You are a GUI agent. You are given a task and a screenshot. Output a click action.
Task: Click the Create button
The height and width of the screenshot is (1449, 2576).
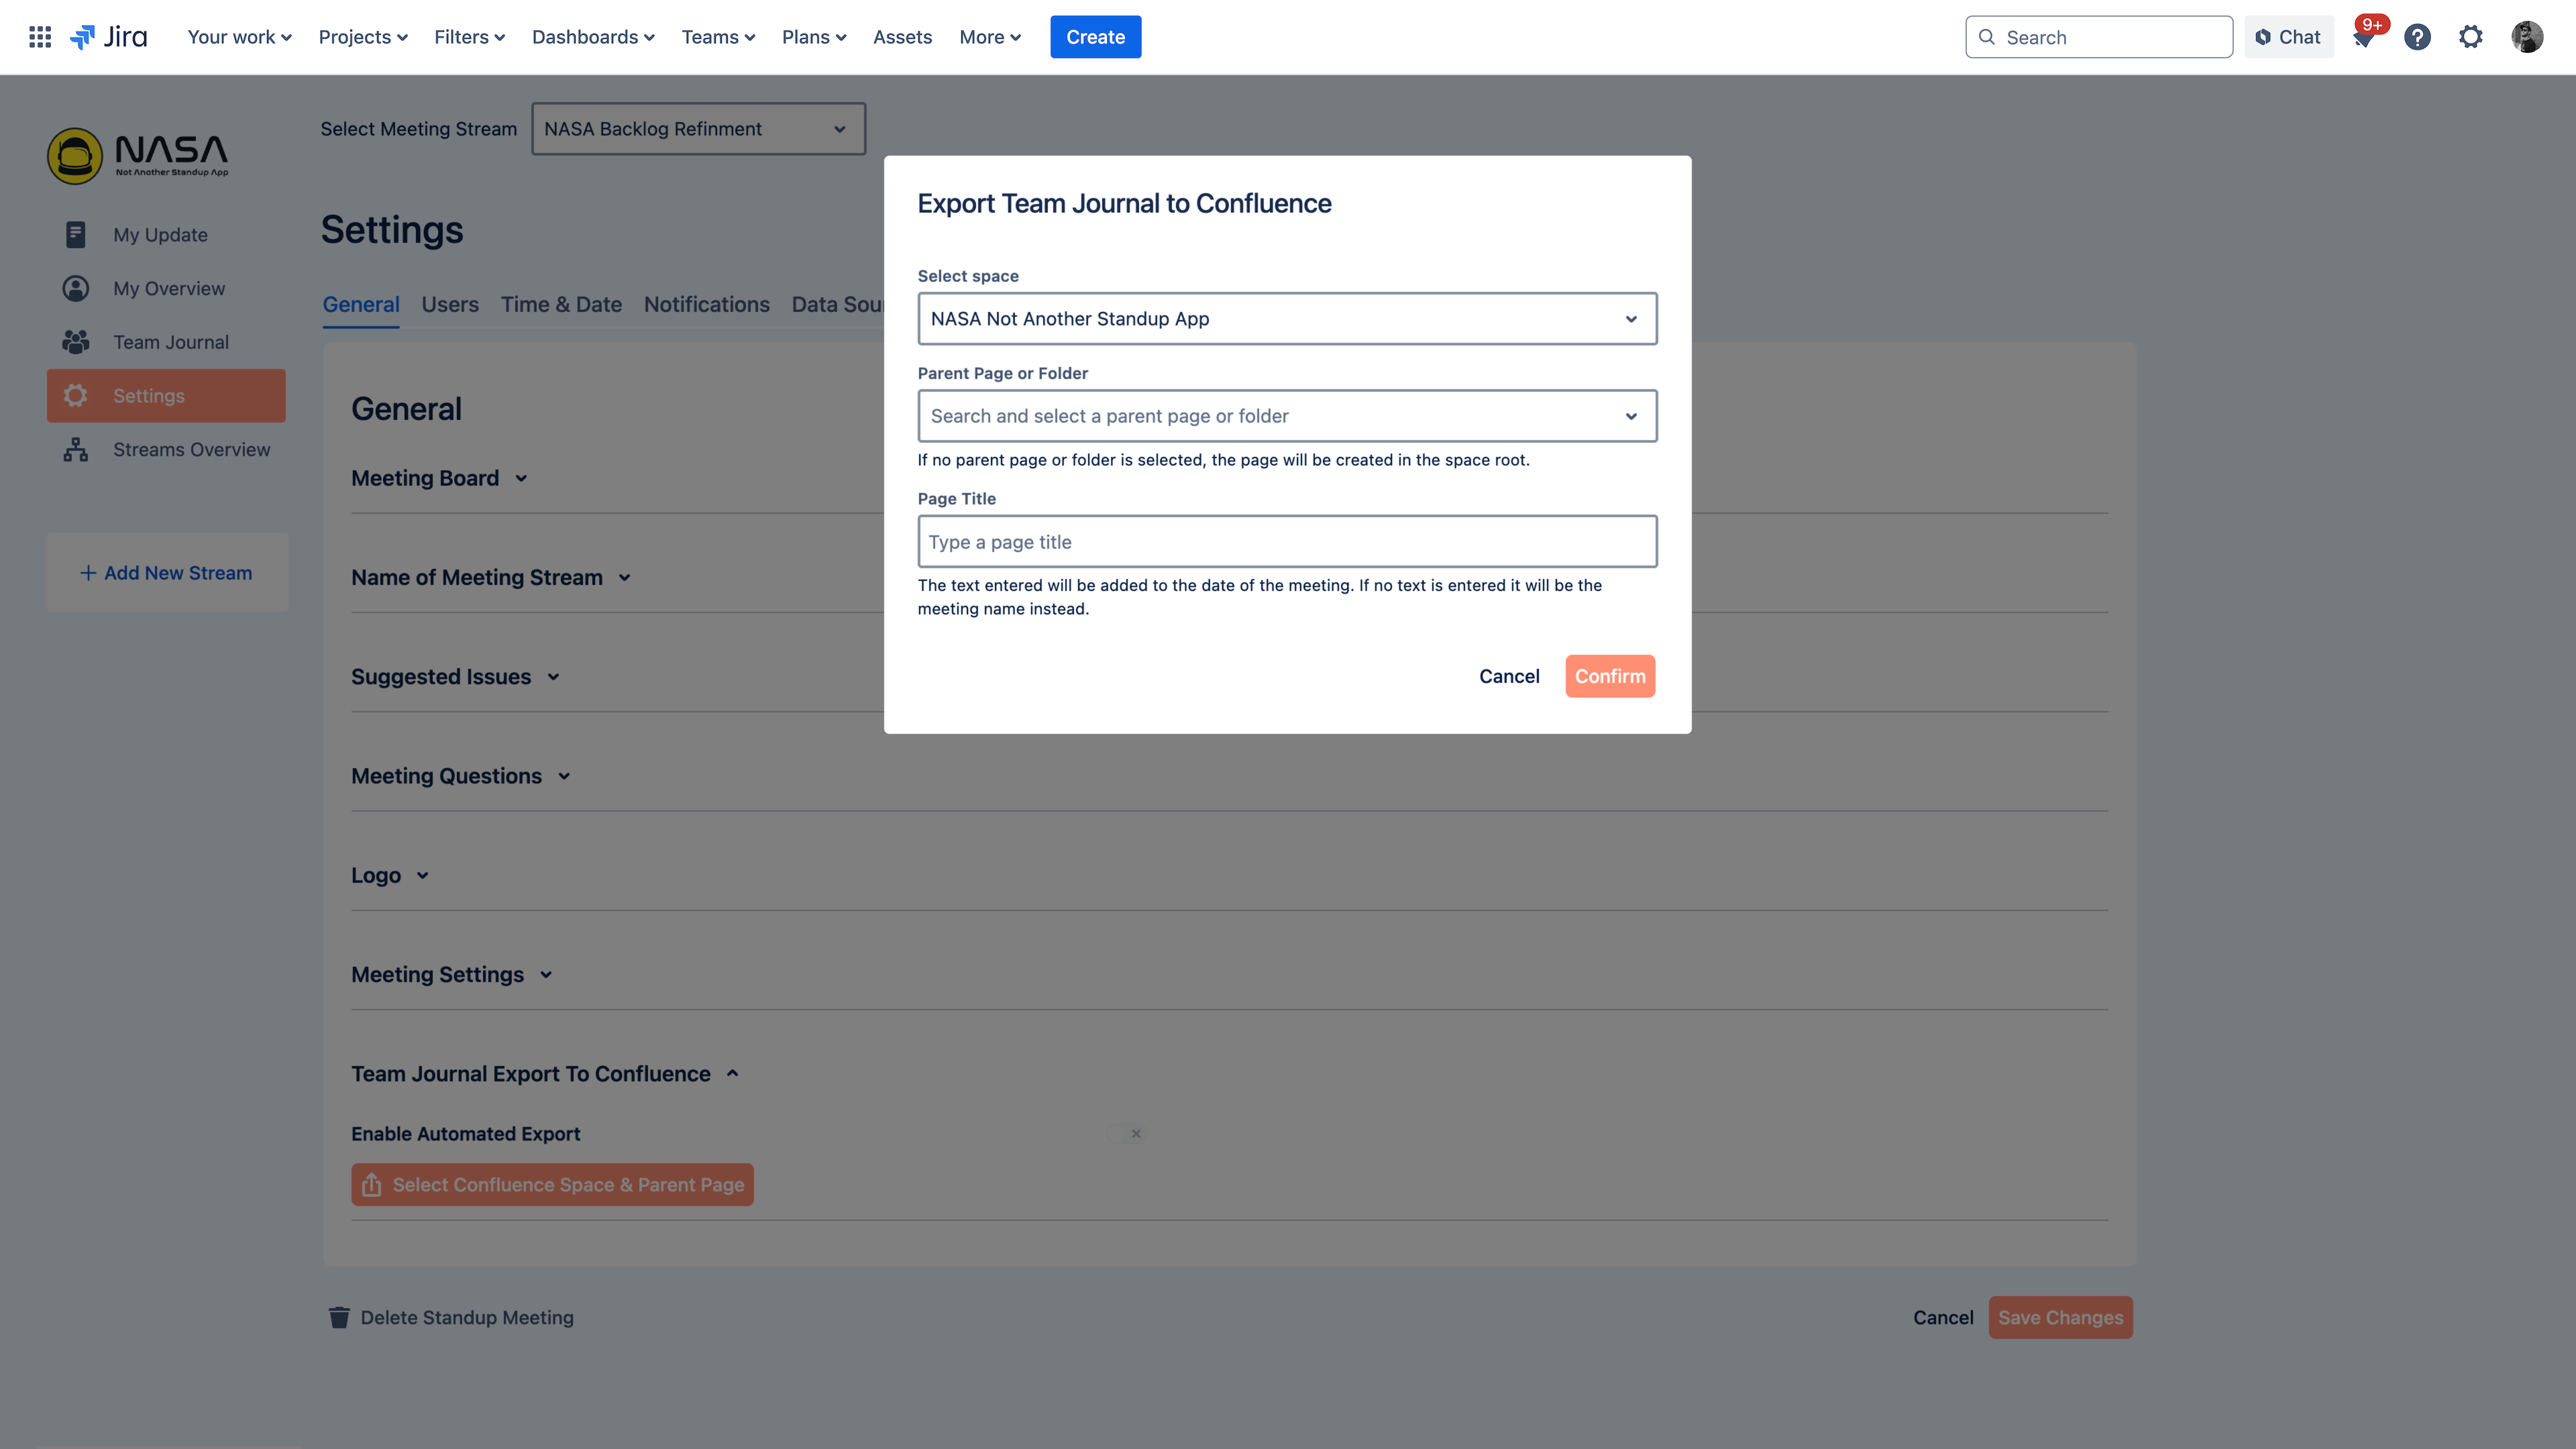[1095, 37]
